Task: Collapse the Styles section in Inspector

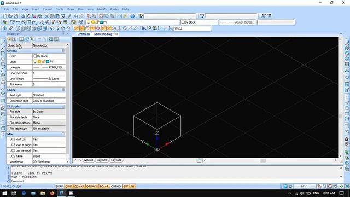Action: (x=63, y=90)
